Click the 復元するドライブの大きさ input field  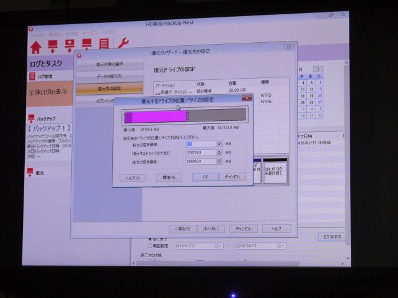(x=201, y=152)
